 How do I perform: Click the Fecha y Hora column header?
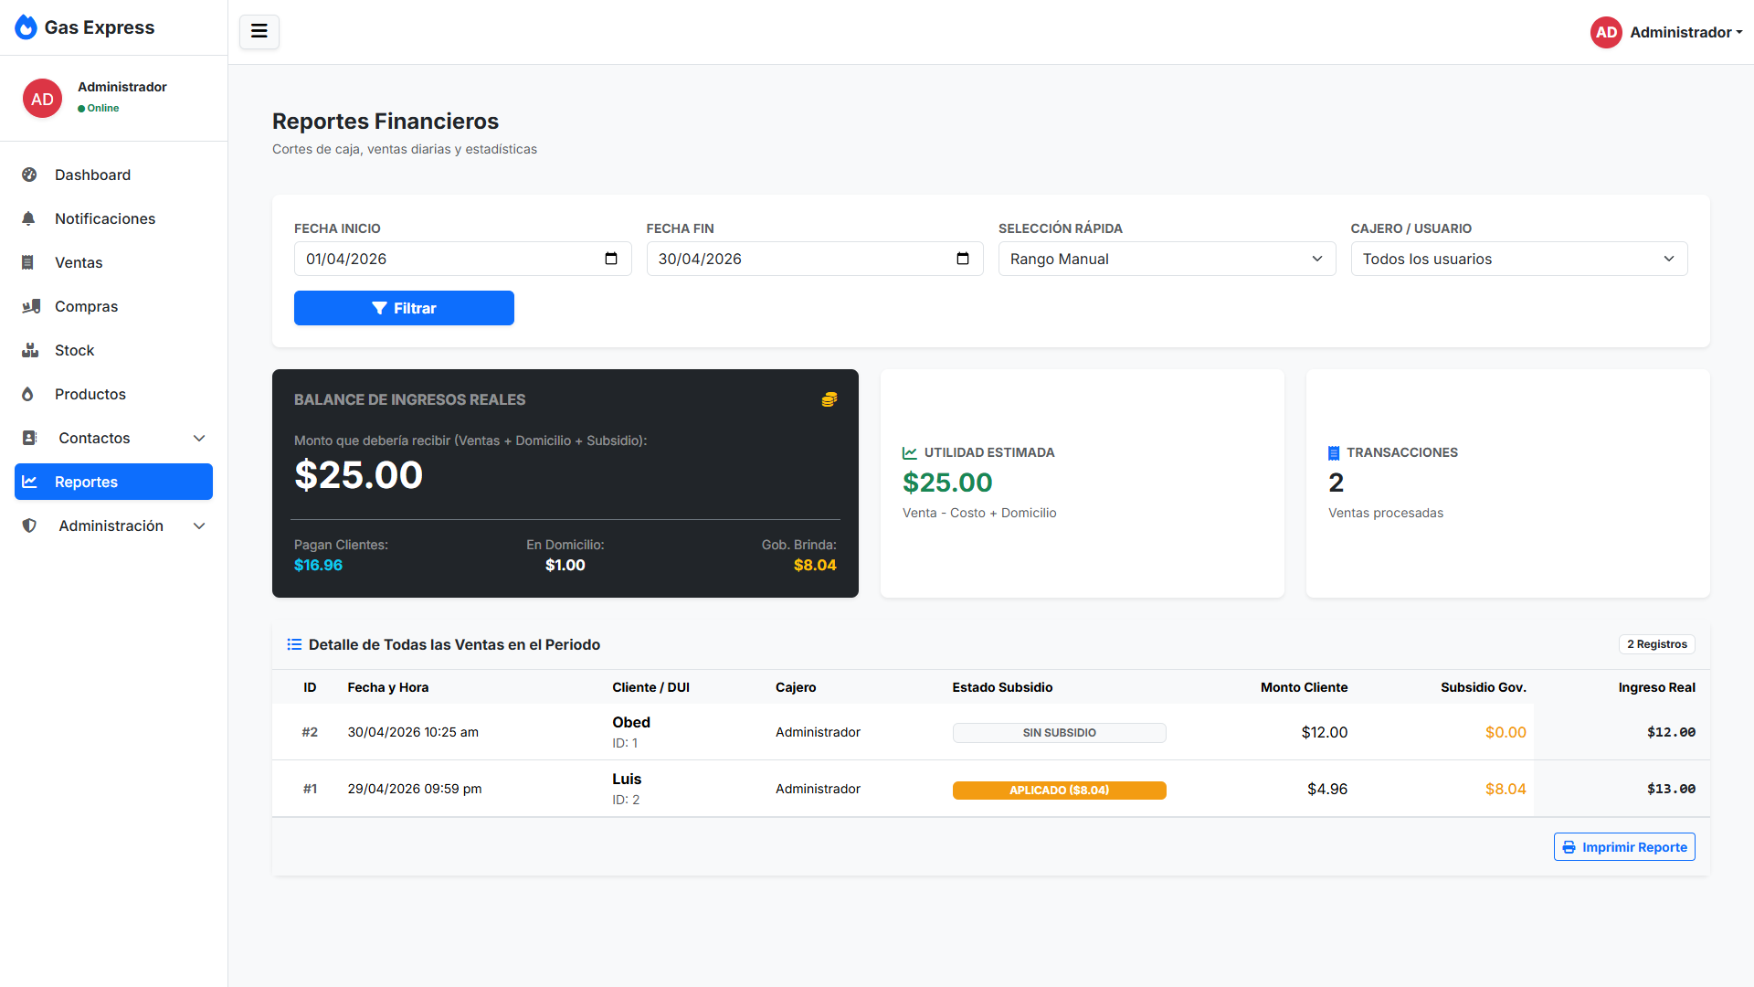(x=388, y=687)
